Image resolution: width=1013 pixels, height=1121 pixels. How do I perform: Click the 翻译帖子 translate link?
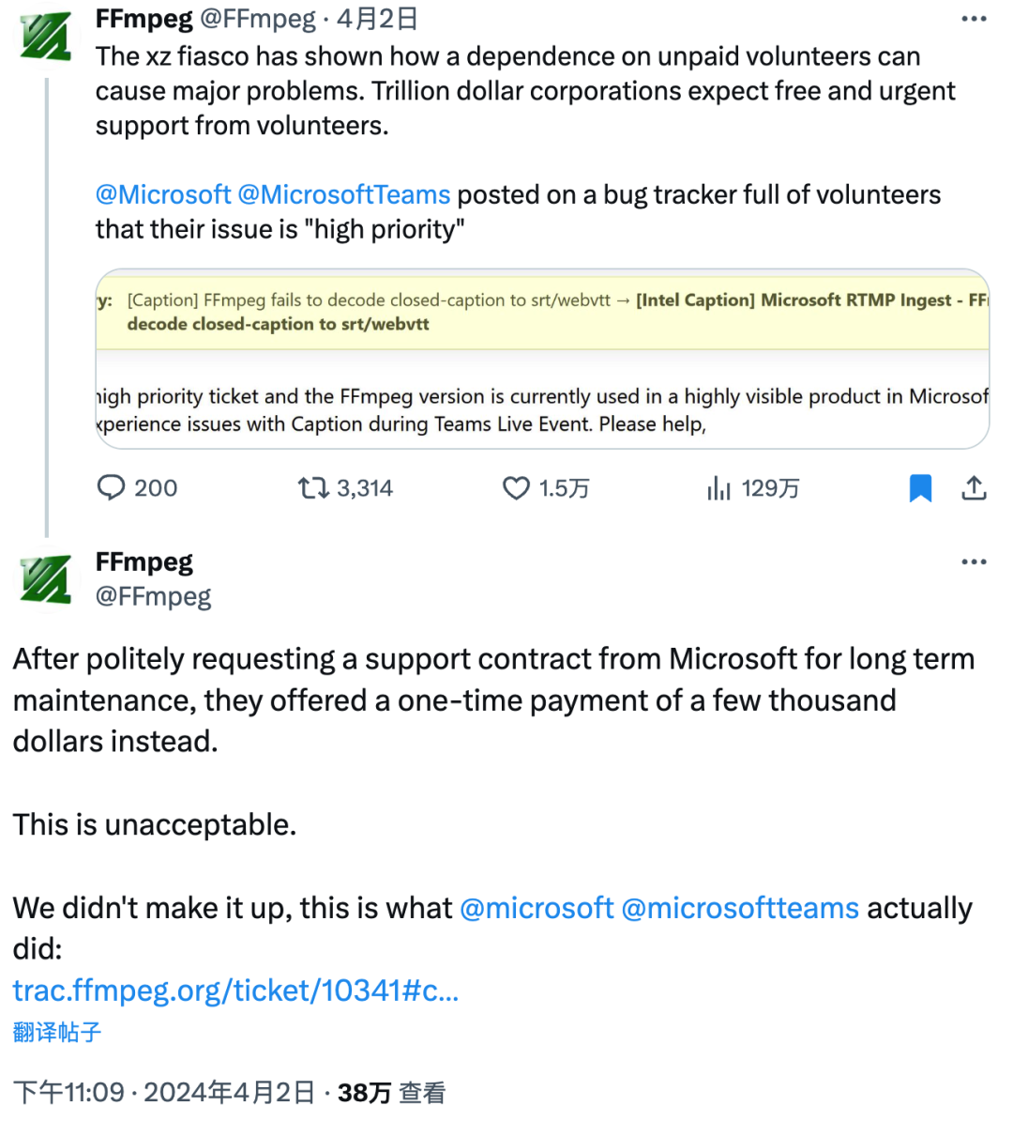pos(56,1032)
